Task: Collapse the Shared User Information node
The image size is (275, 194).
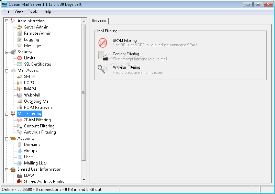Action: pyautogui.click(x=7, y=170)
